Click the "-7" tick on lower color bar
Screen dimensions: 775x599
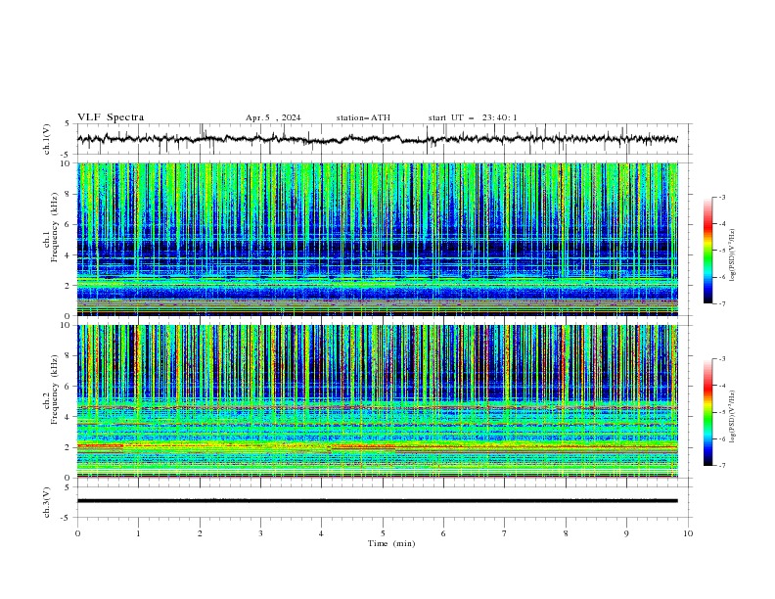[721, 466]
